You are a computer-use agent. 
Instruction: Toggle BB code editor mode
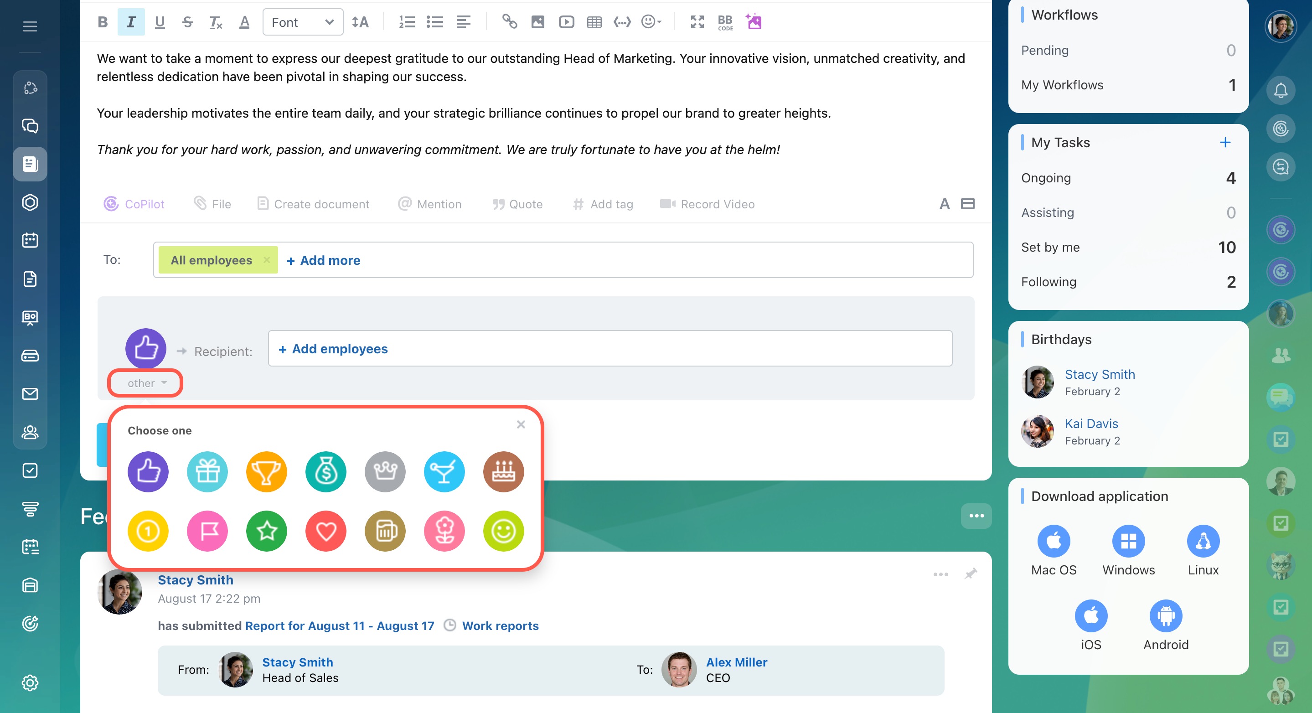725,22
